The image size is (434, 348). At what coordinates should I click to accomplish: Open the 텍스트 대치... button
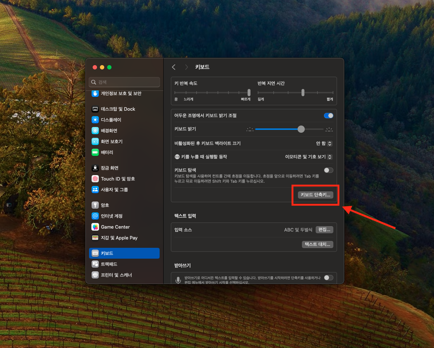click(x=317, y=244)
